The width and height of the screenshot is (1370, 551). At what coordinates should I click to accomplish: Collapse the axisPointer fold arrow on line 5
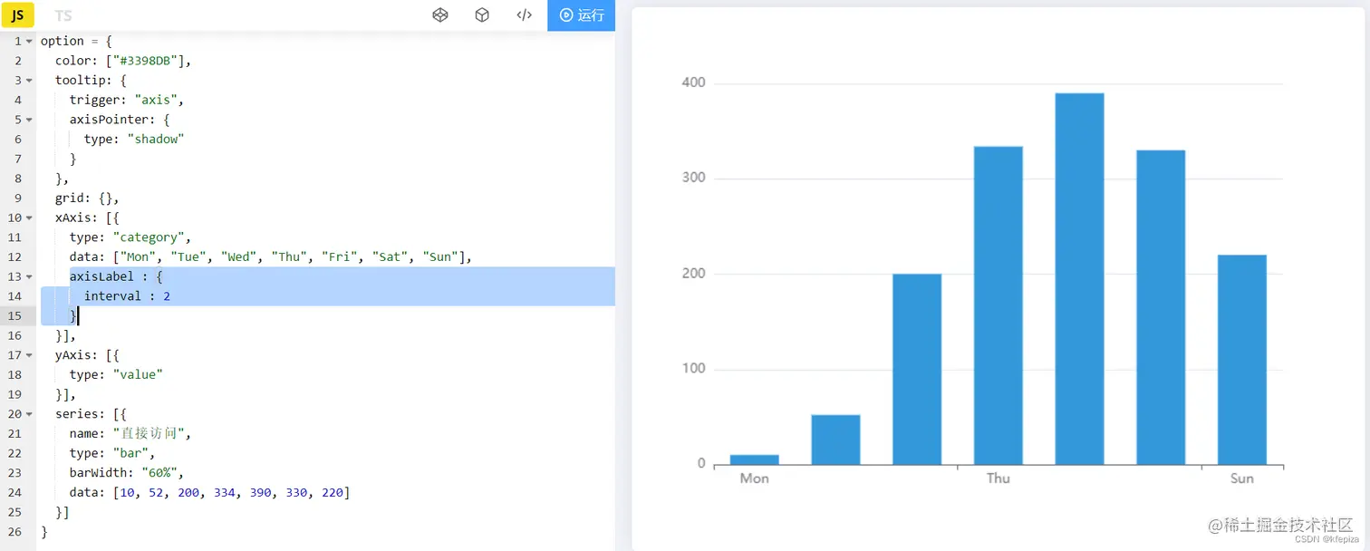pyautogui.click(x=29, y=120)
